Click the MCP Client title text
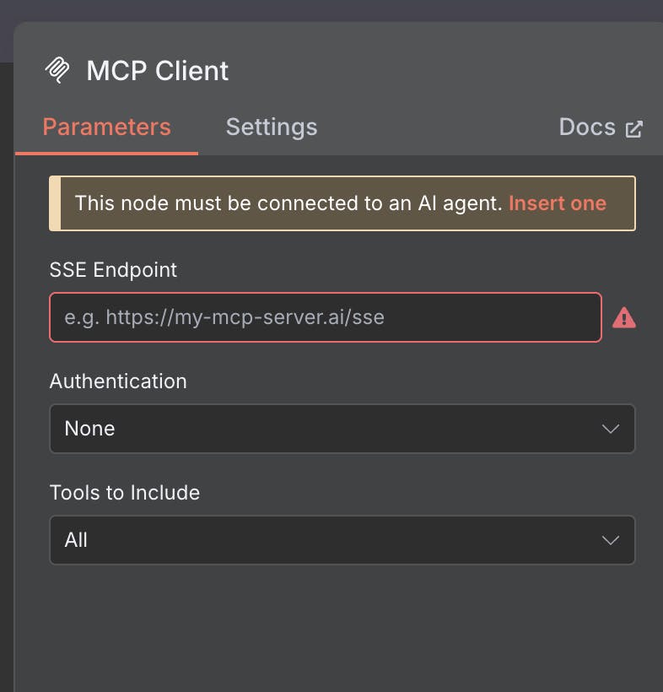This screenshot has width=663, height=692. pos(157,70)
